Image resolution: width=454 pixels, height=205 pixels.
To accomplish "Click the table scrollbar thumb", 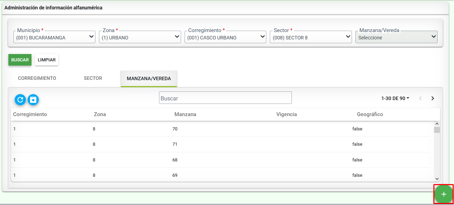I will (437, 130).
